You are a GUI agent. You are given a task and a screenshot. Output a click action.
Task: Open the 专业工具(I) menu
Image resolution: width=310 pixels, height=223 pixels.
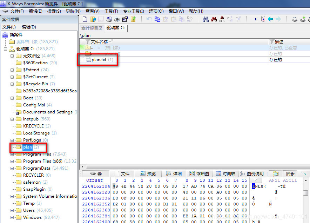(x=134, y=11)
